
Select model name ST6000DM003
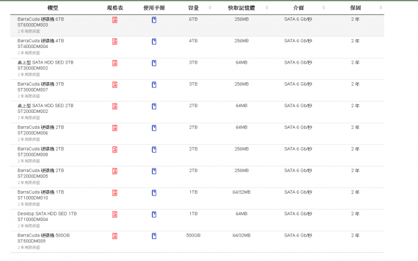point(33,25)
